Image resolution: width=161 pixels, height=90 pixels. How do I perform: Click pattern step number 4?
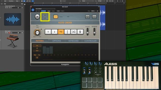pos(55,55)
